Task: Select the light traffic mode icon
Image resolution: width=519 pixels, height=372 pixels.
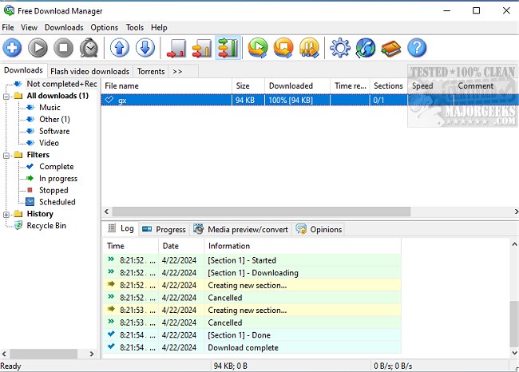Action: 176,48
